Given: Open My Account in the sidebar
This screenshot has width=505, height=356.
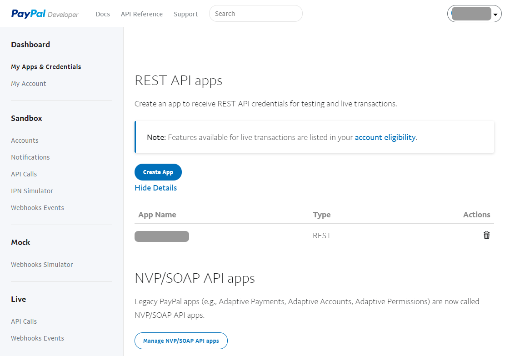Looking at the screenshot, I should coord(28,84).
